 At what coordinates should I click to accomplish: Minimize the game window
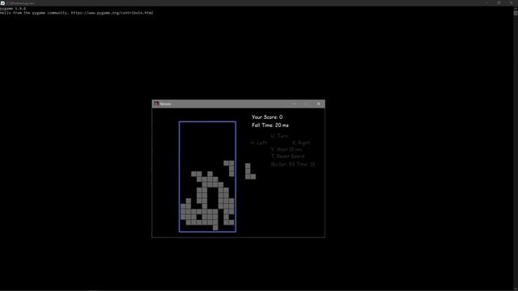click(x=294, y=104)
